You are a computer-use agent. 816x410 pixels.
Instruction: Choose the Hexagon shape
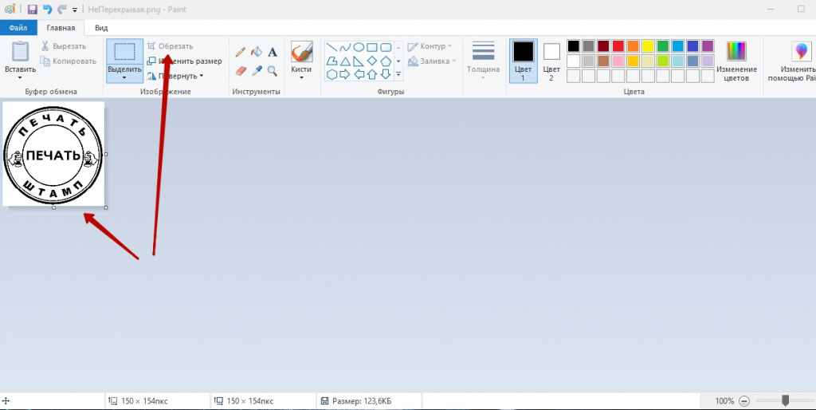331,74
